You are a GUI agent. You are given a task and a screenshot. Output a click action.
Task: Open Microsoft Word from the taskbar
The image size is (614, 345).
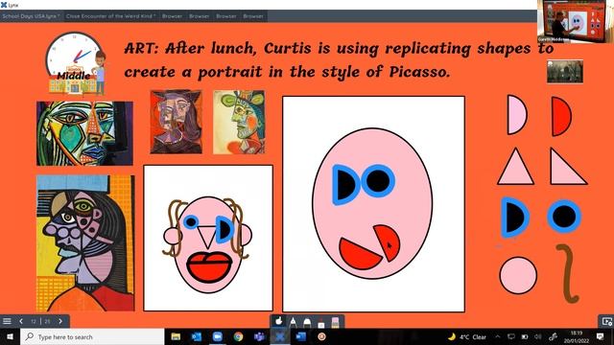300,336
